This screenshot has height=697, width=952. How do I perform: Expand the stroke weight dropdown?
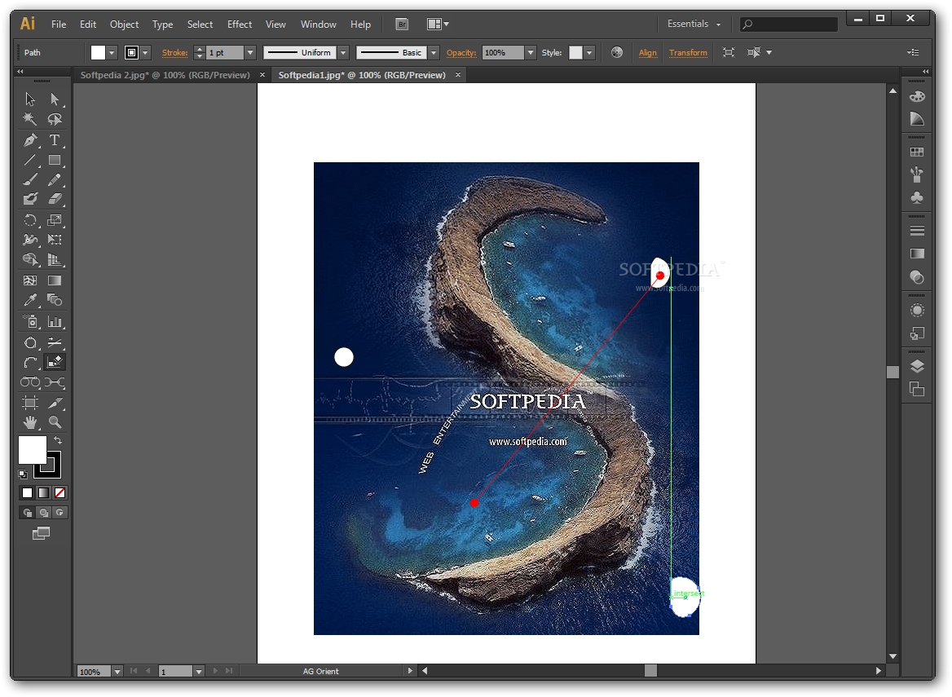pyautogui.click(x=250, y=53)
